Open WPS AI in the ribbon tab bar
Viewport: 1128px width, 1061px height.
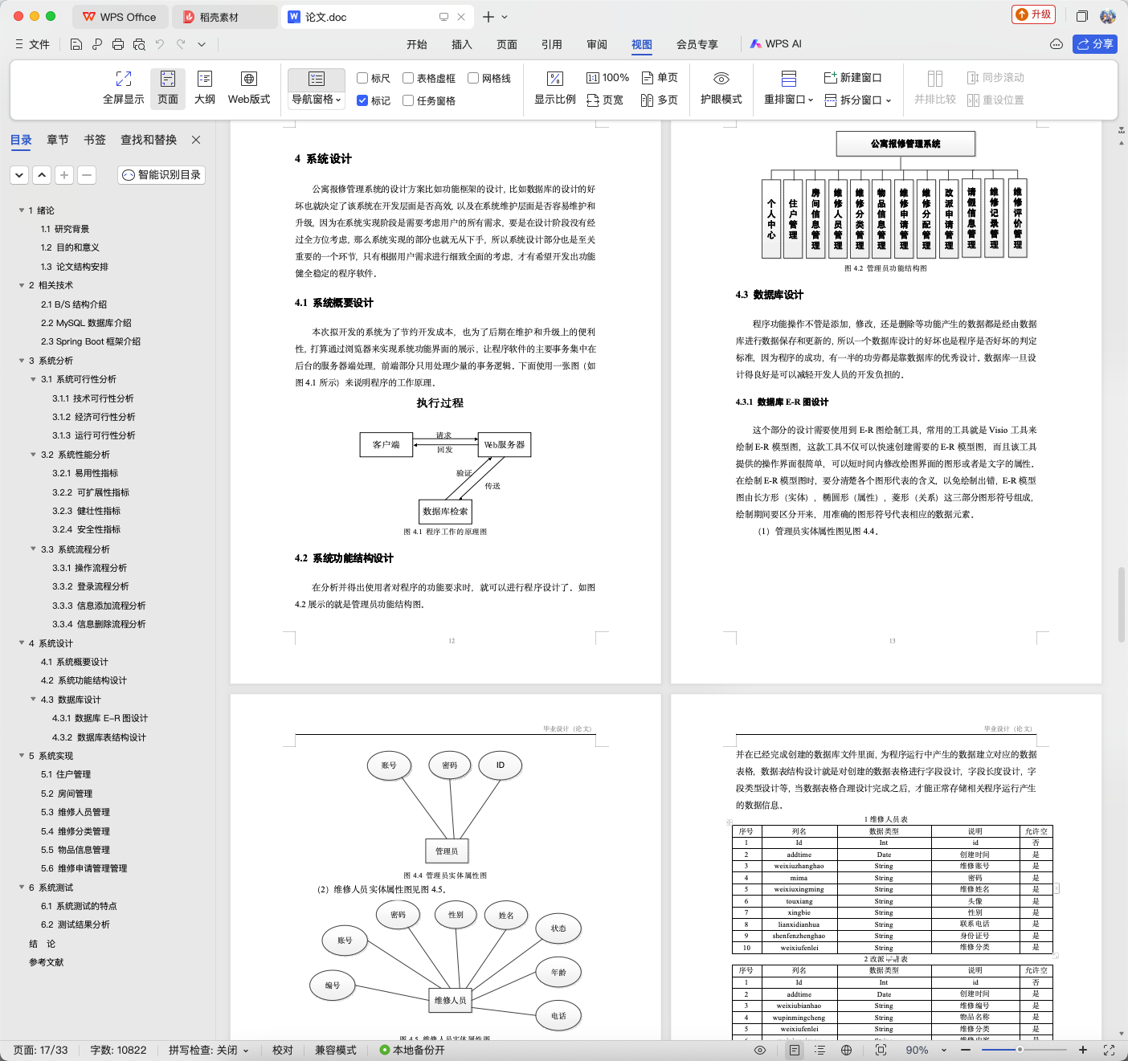coord(776,44)
